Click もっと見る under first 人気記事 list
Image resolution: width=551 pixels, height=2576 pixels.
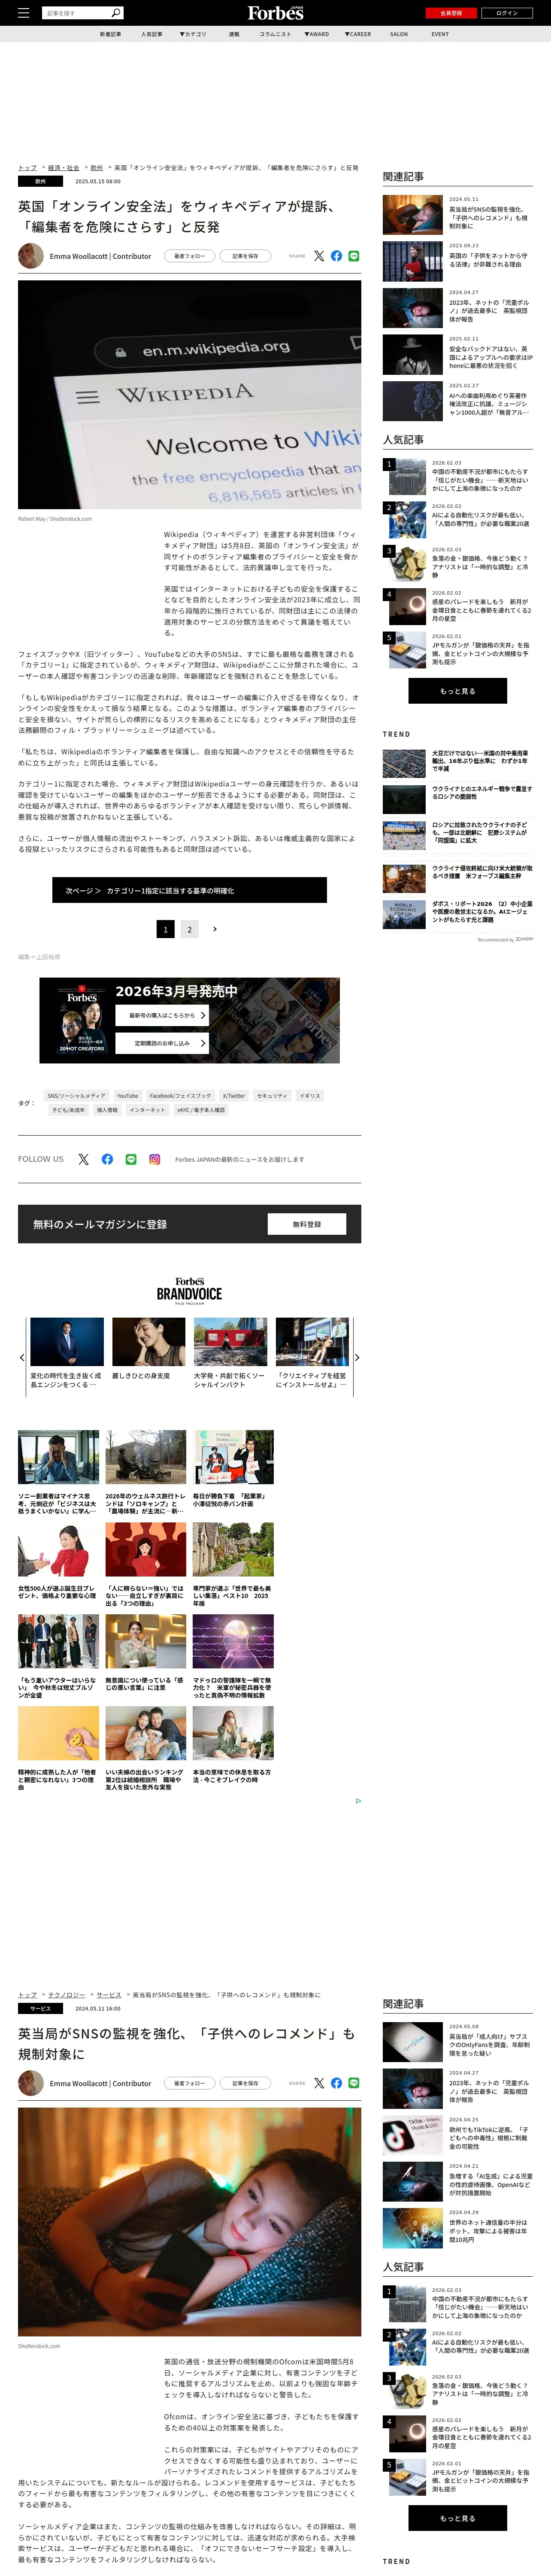[457, 691]
